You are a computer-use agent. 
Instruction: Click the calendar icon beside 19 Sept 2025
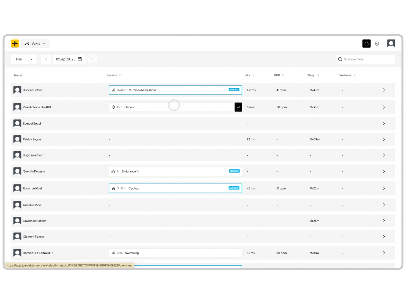(x=80, y=59)
